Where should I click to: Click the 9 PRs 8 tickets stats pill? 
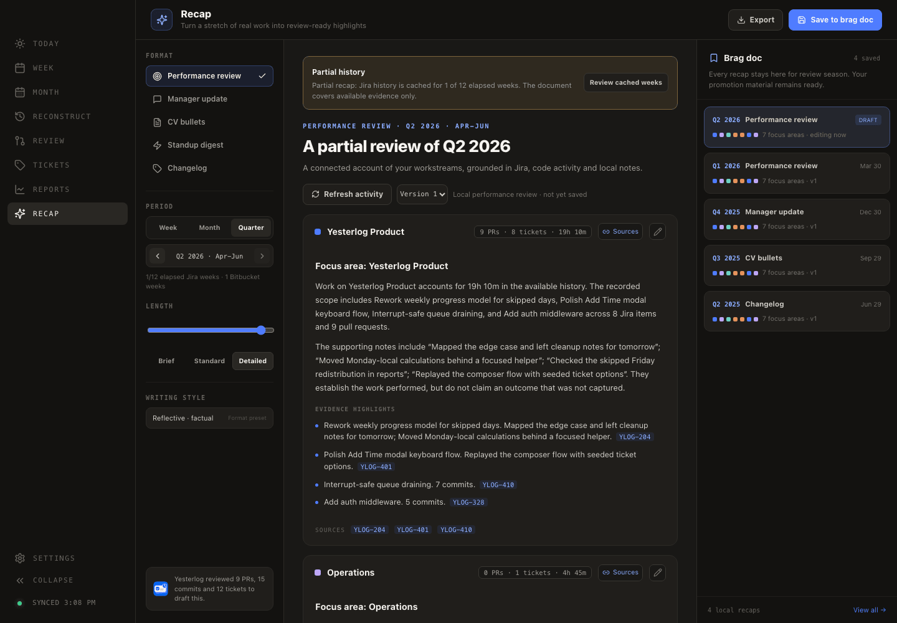(533, 232)
